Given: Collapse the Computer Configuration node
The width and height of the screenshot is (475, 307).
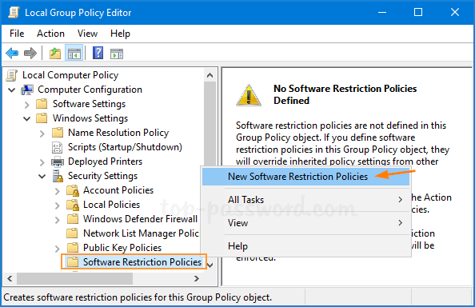Looking at the screenshot, I should [11, 90].
